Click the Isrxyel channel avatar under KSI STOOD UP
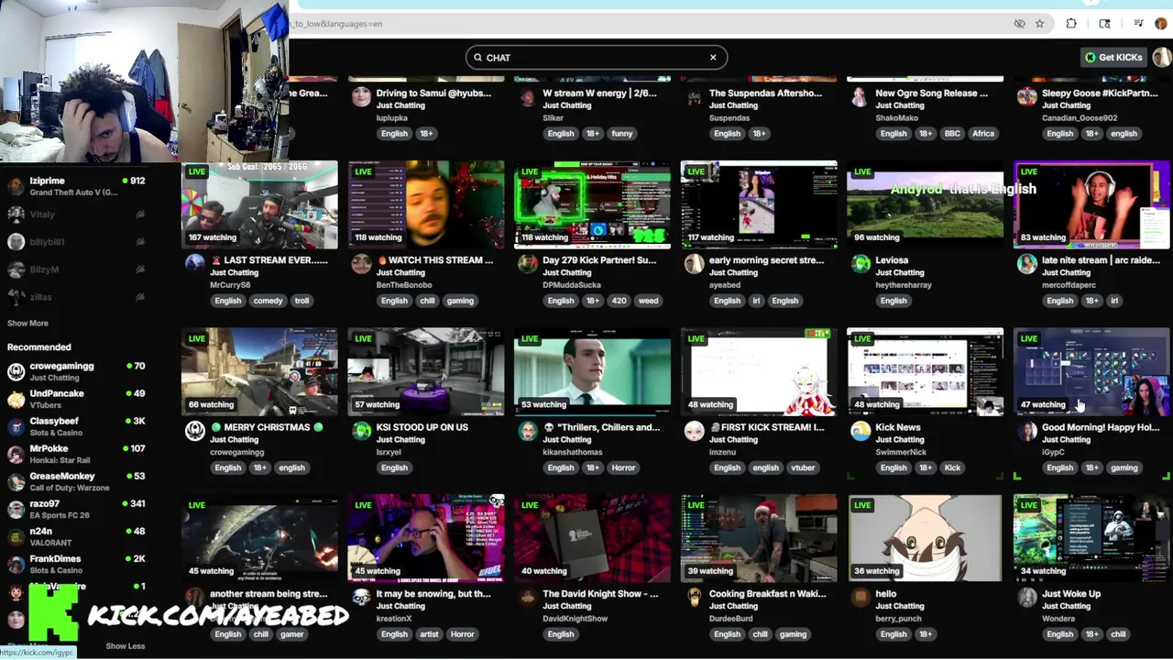Viewport: 1173px width, 660px height. click(x=361, y=431)
